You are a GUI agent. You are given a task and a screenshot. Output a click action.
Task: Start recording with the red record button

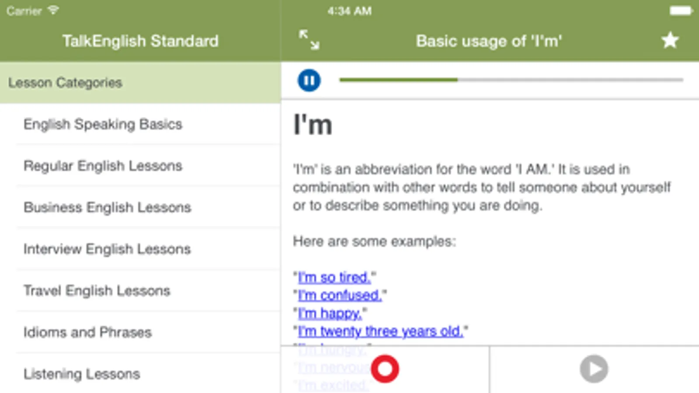(385, 369)
